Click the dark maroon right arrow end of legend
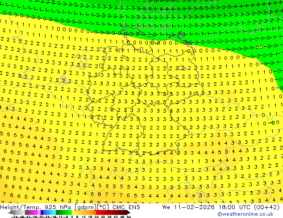Viewport: 283px width, 218px height. click(129, 212)
